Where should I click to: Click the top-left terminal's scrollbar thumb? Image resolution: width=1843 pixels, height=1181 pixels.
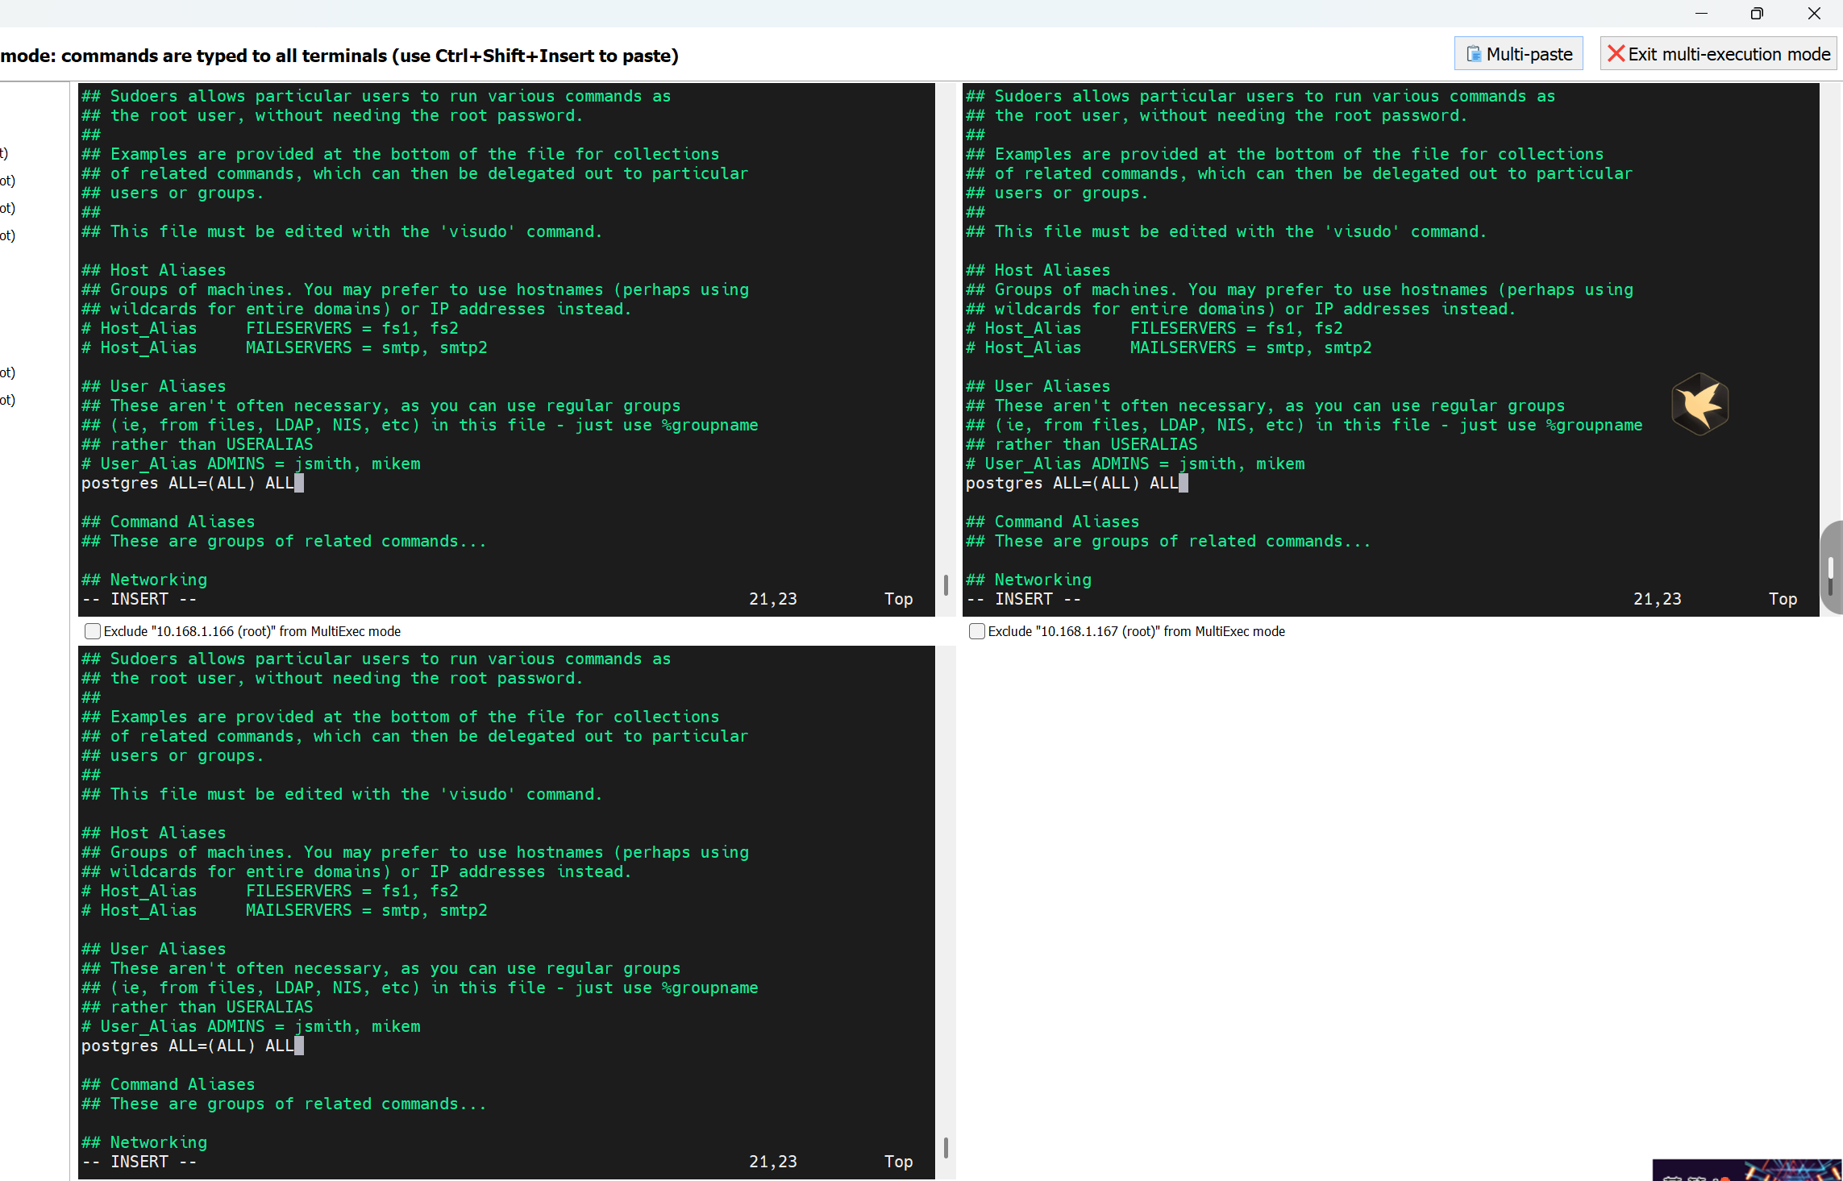pos(945,584)
